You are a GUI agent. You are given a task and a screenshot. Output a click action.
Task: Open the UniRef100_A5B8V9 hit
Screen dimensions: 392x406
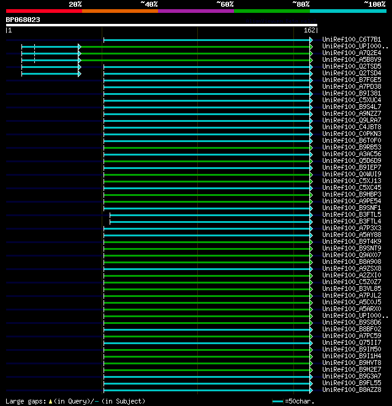coord(352,60)
